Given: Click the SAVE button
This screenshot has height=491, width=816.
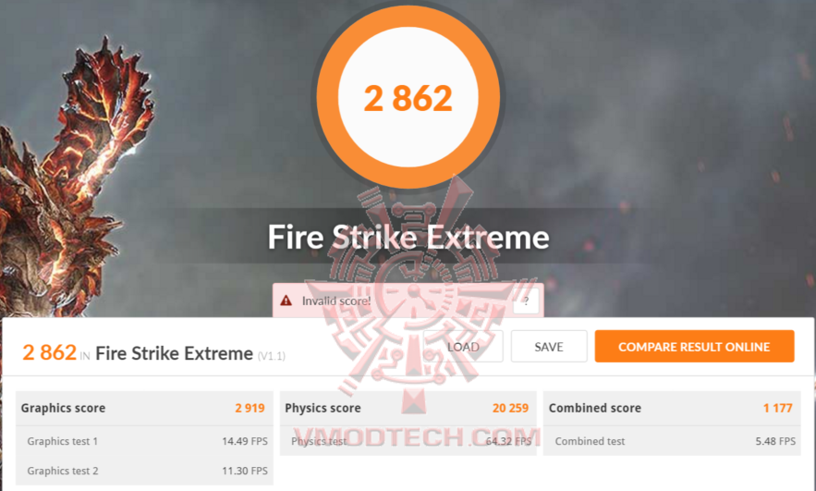Looking at the screenshot, I should coord(549,346).
